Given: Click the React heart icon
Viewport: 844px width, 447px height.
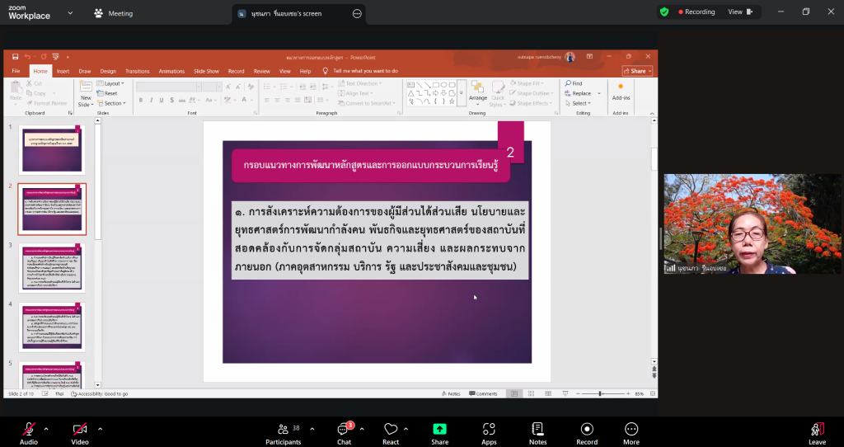Looking at the screenshot, I should click(x=391, y=430).
